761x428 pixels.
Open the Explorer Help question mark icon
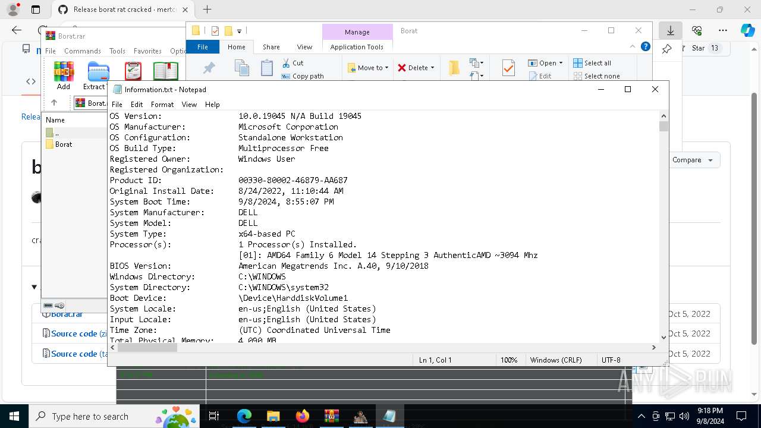click(x=646, y=46)
